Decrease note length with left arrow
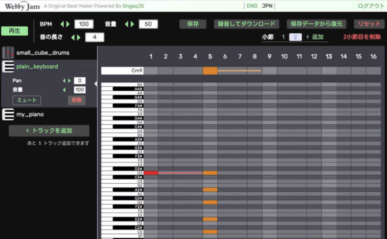The width and height of the screenshot is (387, 239). (73, 37)
